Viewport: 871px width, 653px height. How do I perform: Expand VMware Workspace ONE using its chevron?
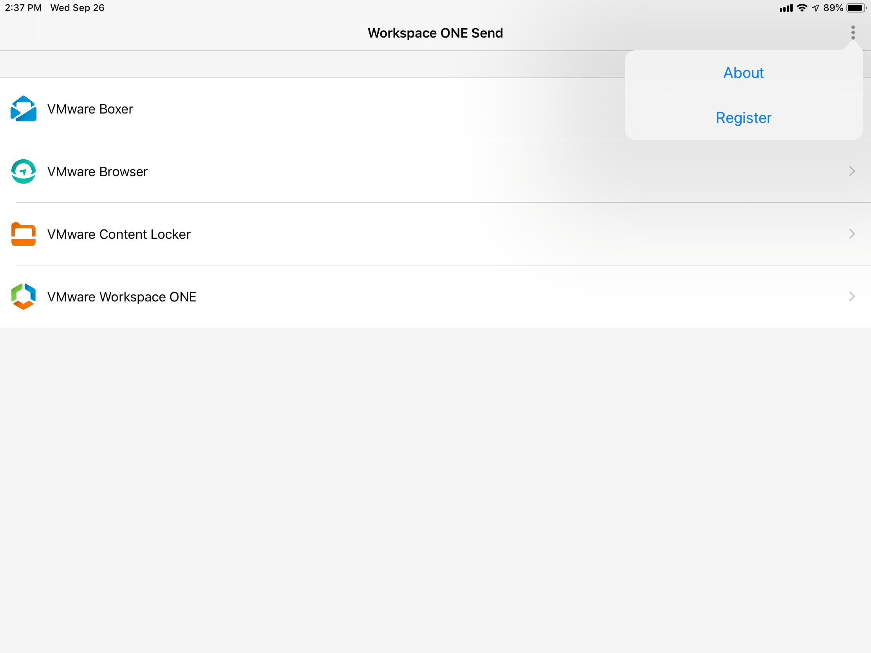(852, 296)
